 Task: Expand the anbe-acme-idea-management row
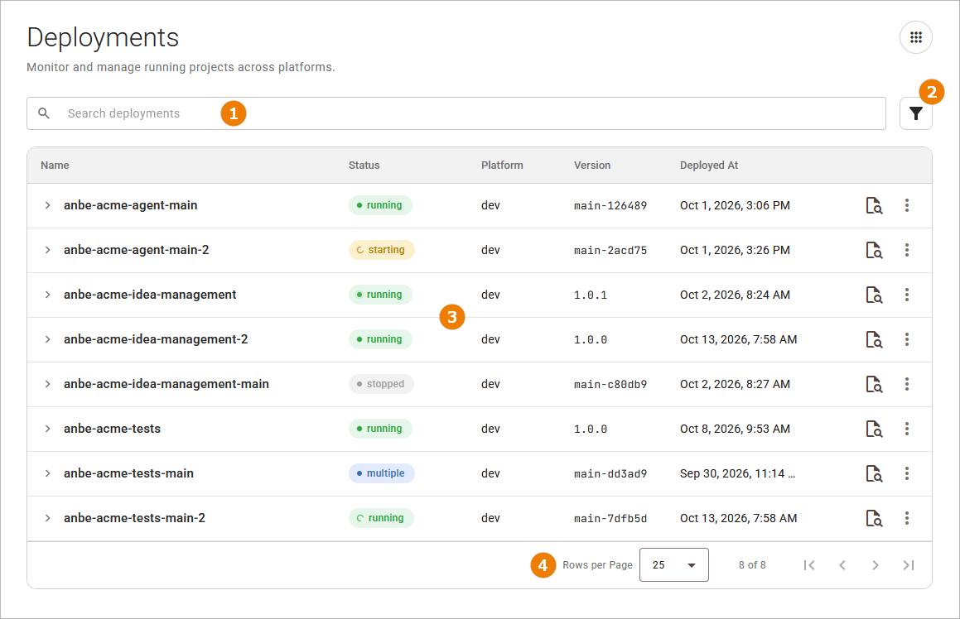(x=47, y=295)
